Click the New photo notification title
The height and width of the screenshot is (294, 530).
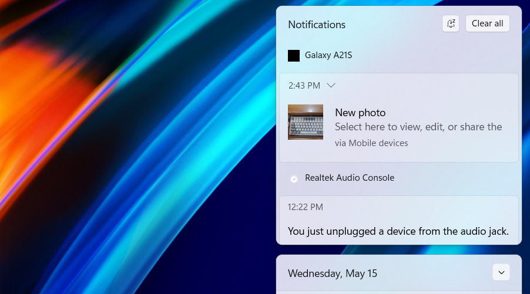point(360,113)
